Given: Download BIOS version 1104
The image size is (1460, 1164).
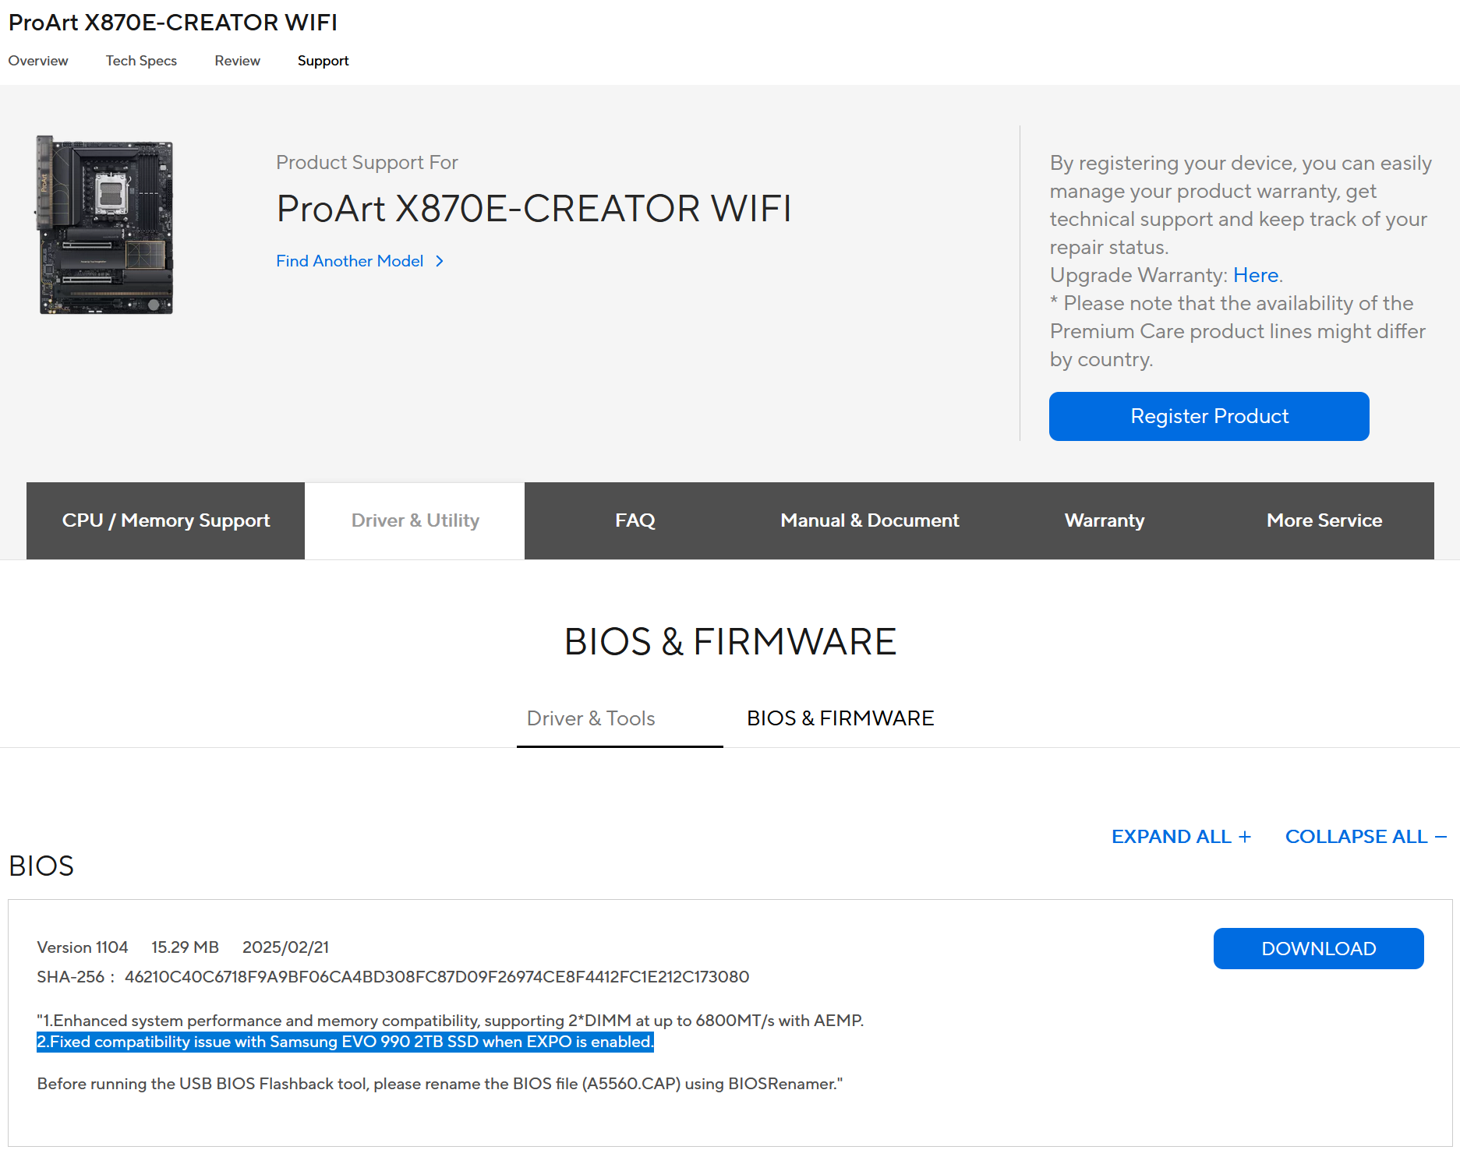Looking at the screenshot, I should click(1317, 949).
